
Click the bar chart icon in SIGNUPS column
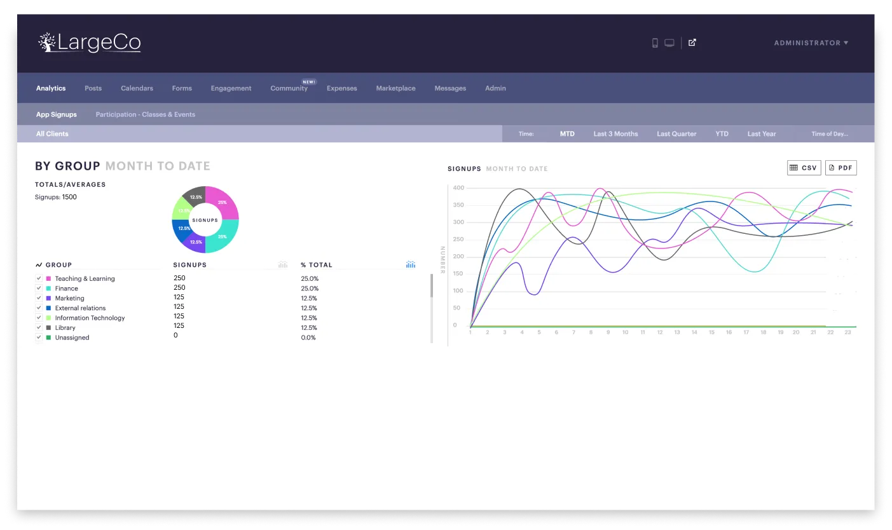pos(283,264)
